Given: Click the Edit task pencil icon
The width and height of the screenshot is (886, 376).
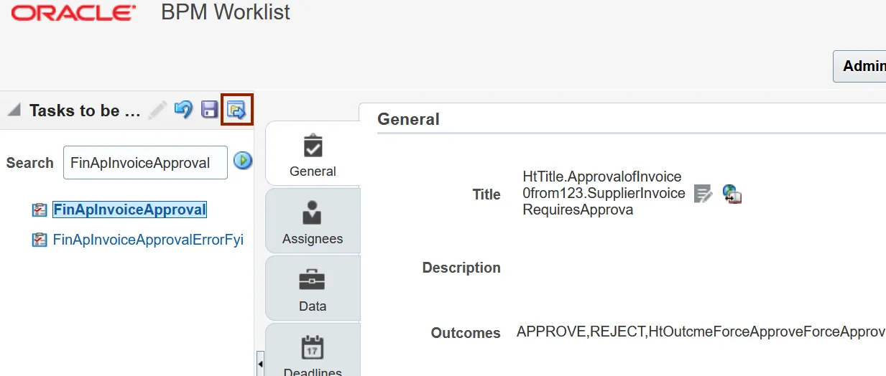Looking at the screenshot, I should coord(158,110).
